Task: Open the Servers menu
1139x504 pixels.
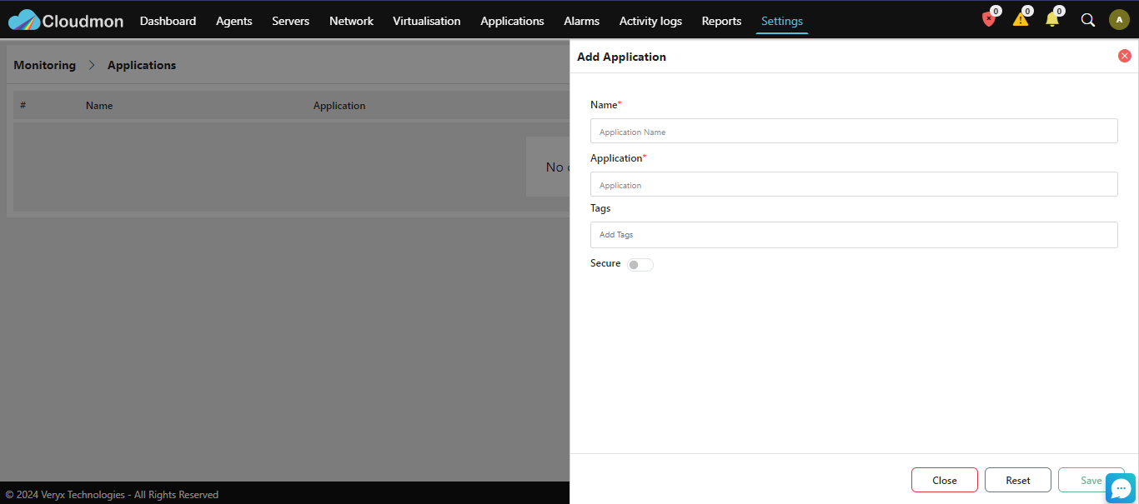Action: [290, 21]
